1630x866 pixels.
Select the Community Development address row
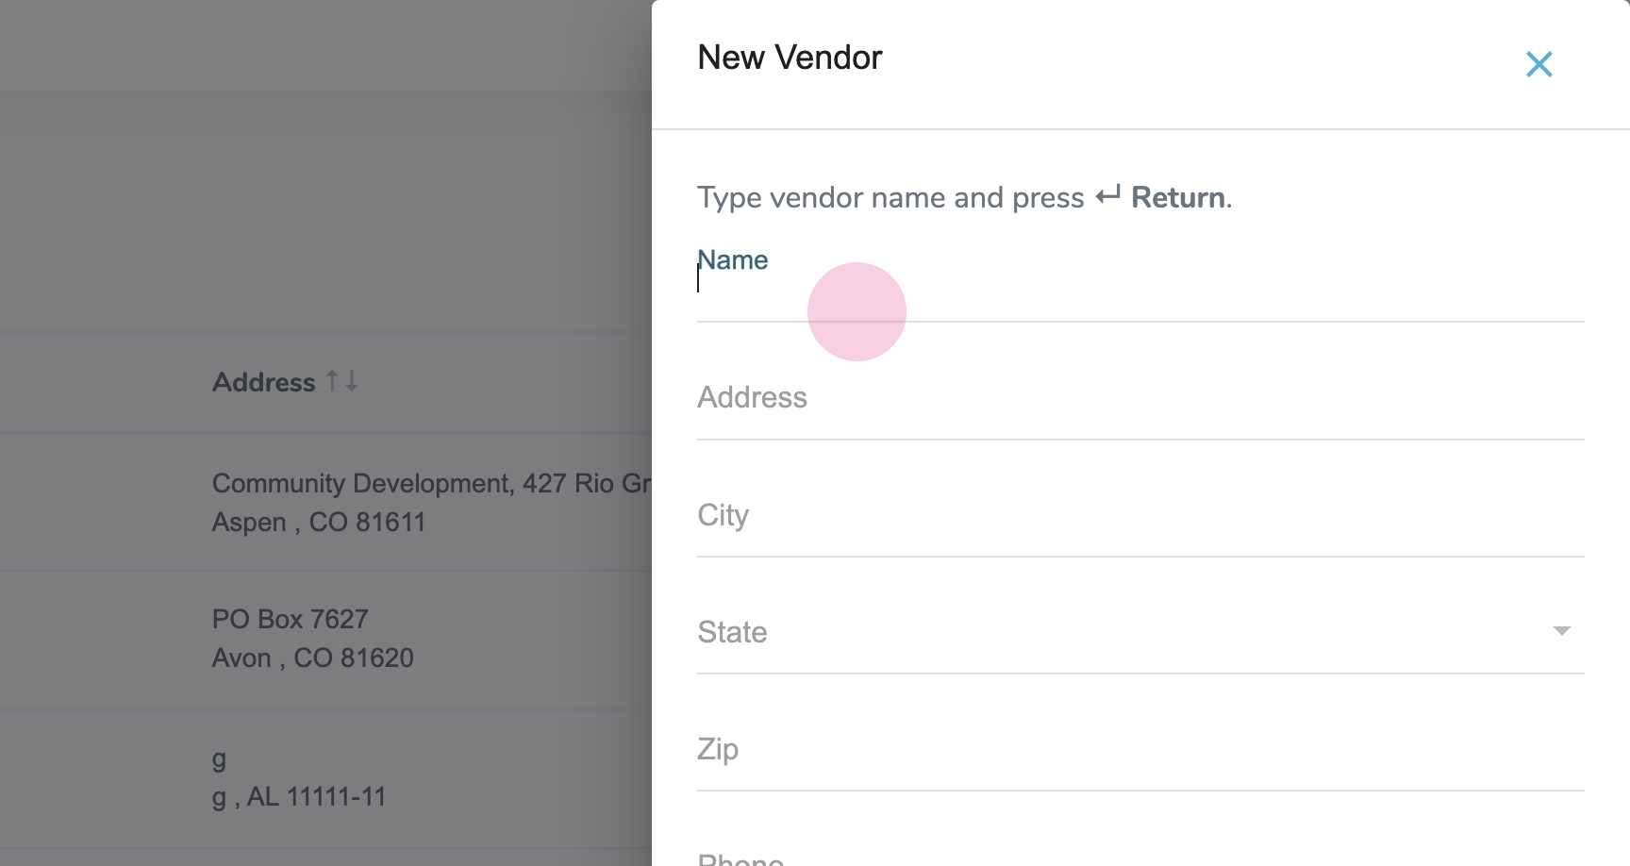(325, 502)
